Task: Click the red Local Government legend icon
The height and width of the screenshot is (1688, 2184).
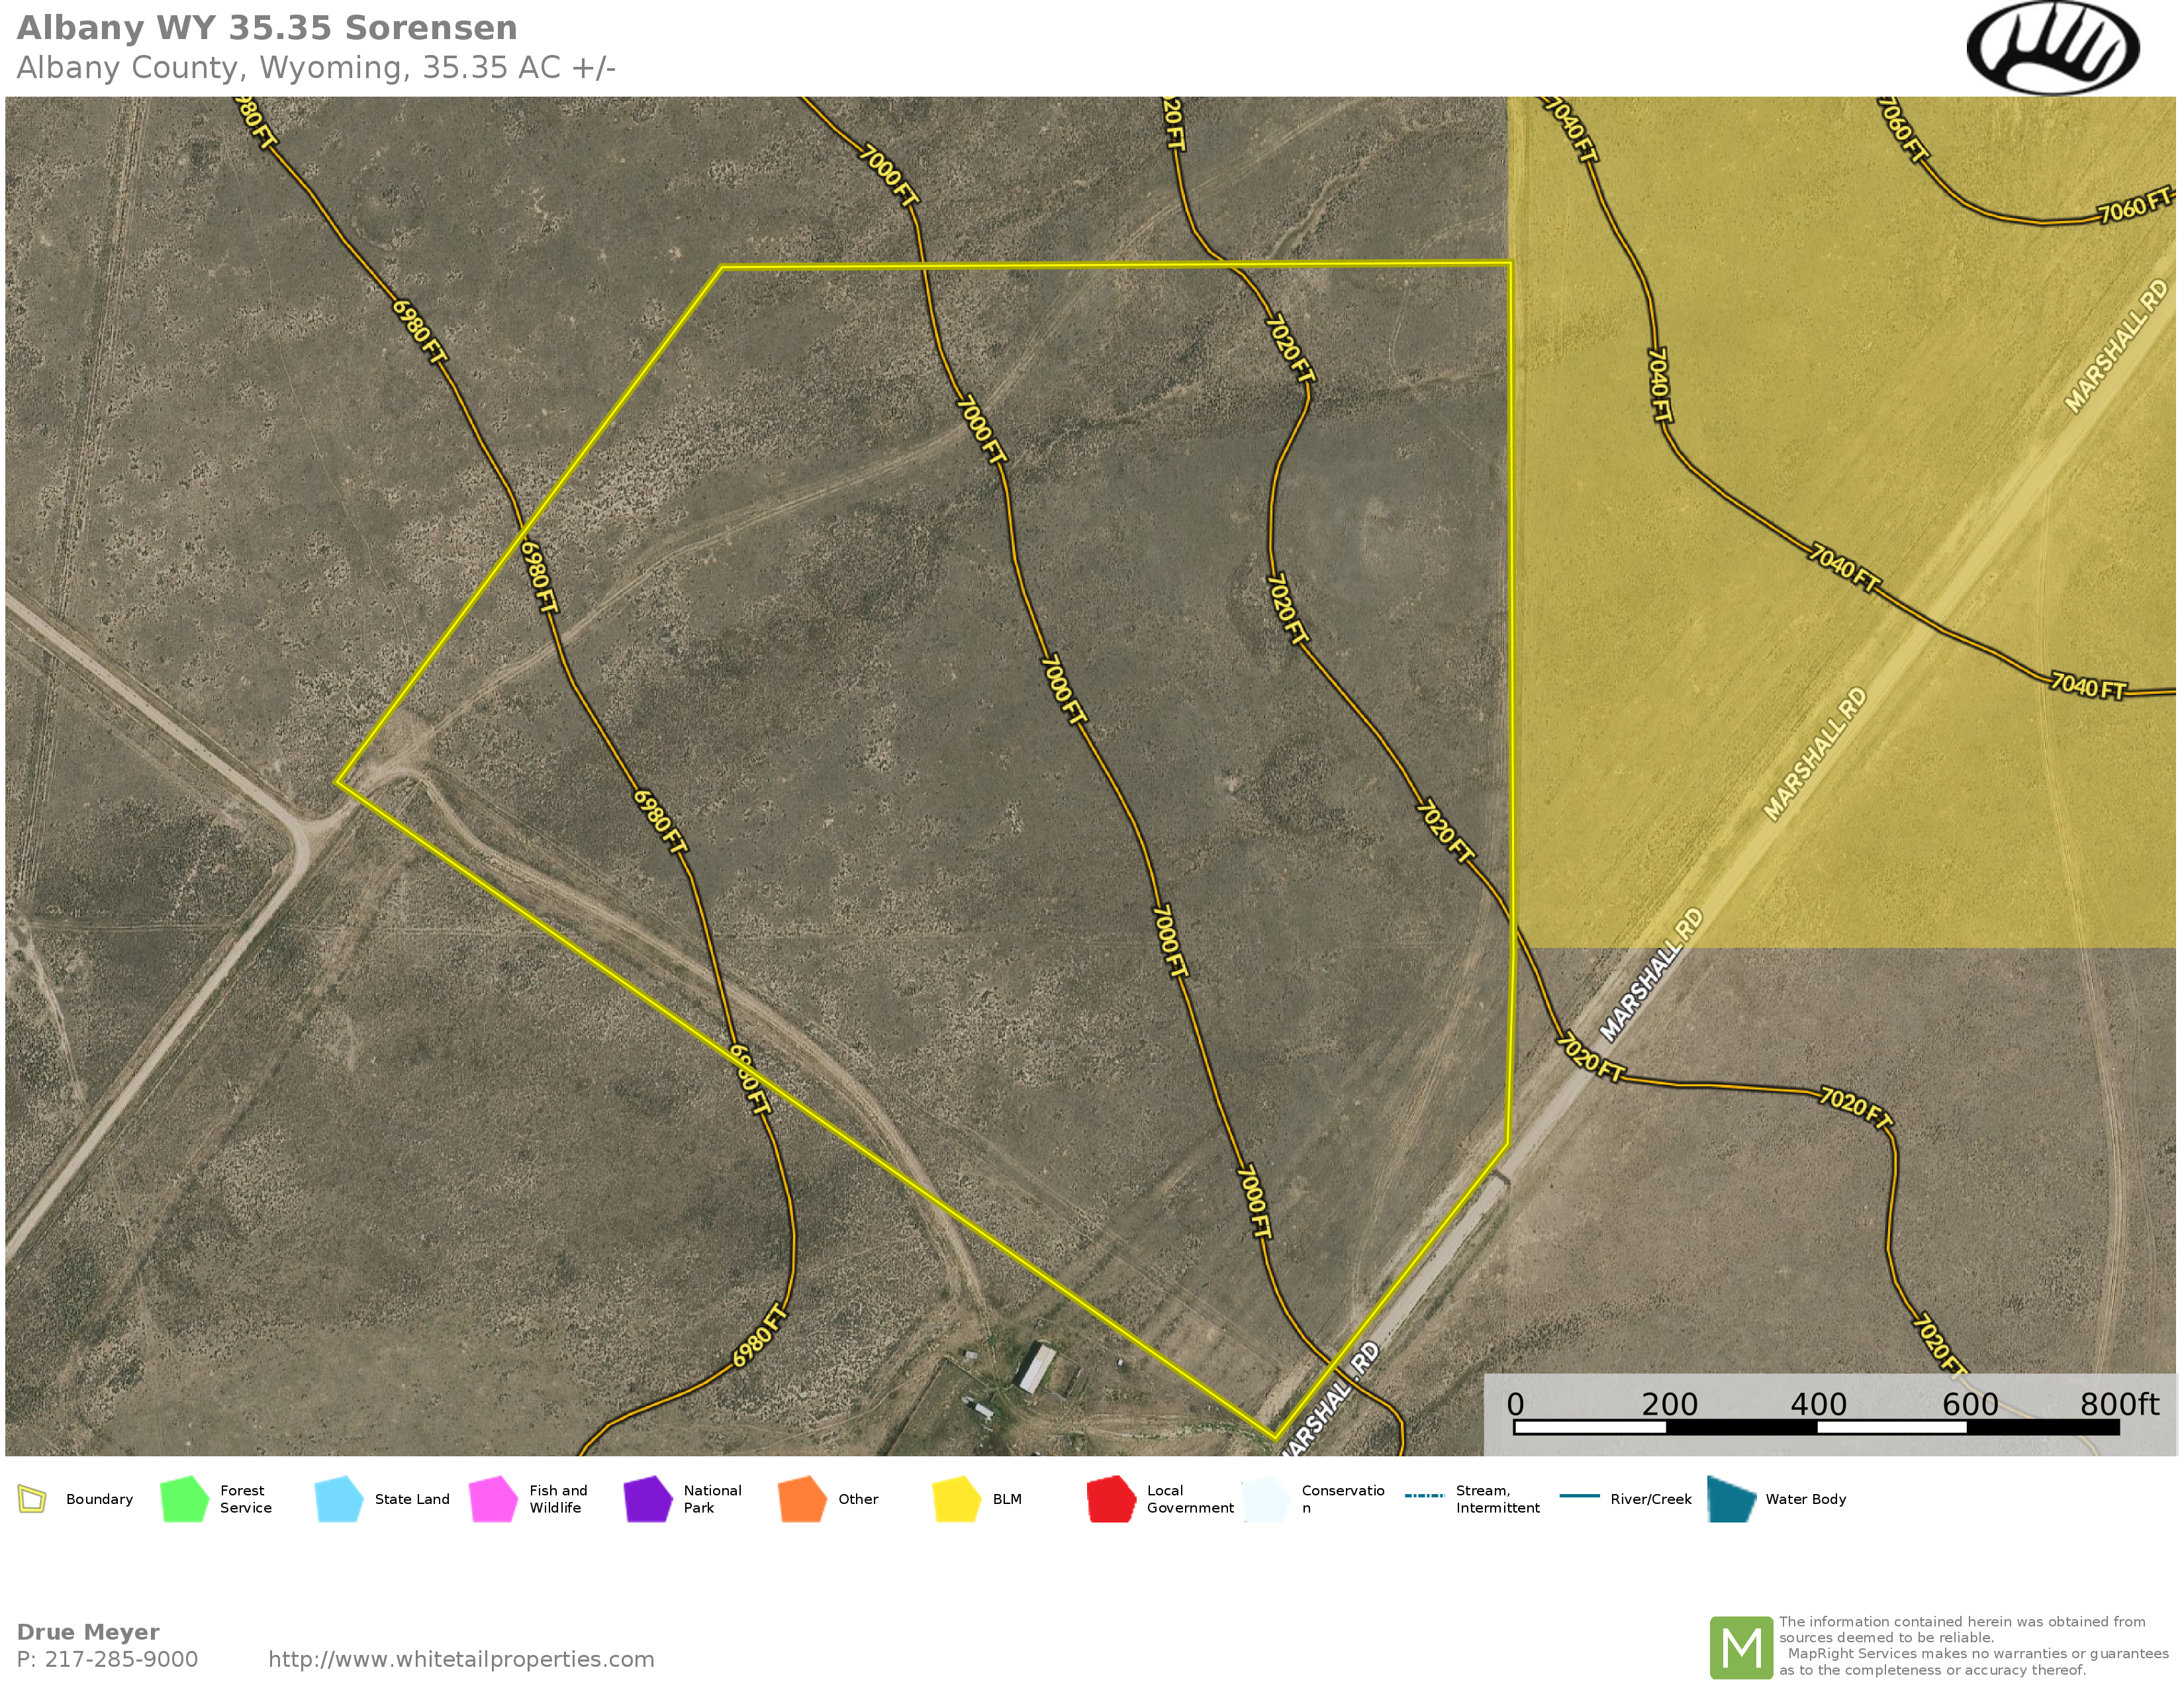Action: pyautogui.click(x=1111, y=1499)
